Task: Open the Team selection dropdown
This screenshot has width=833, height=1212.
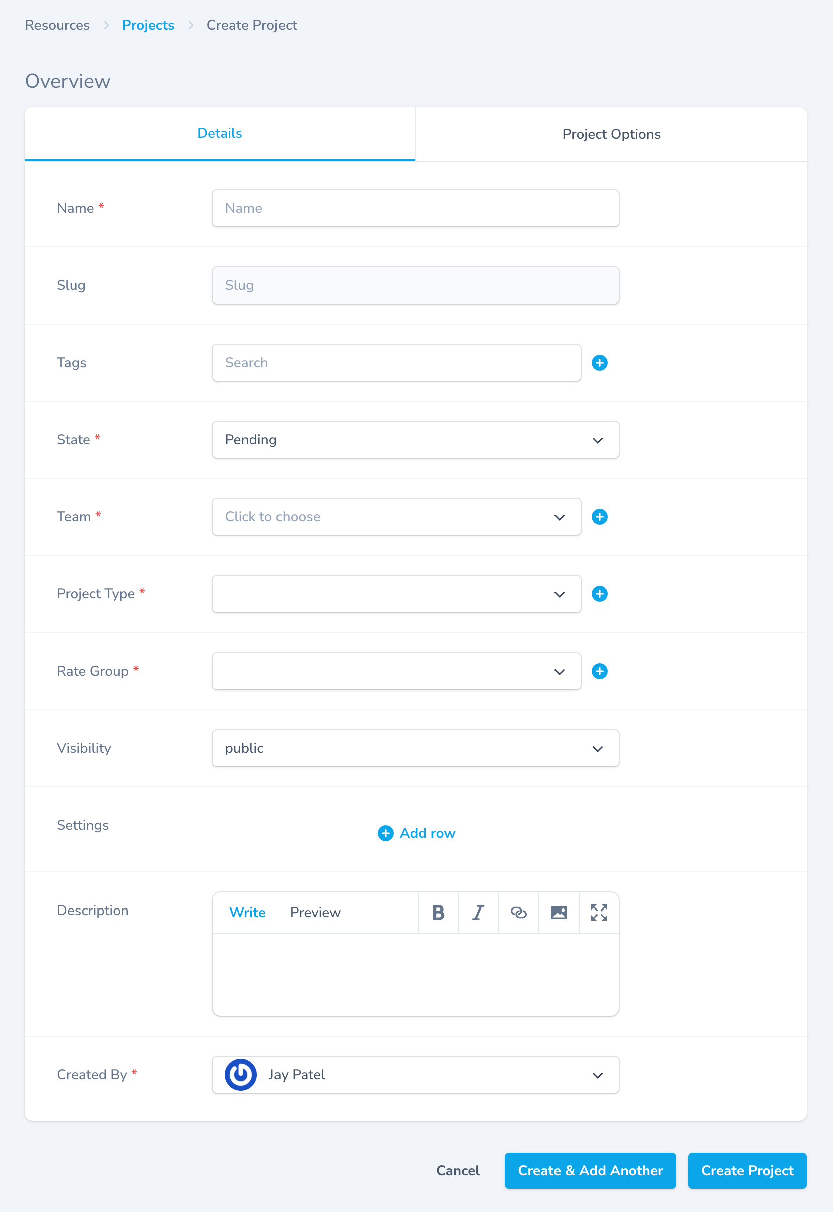Action: tap(396, 516)
